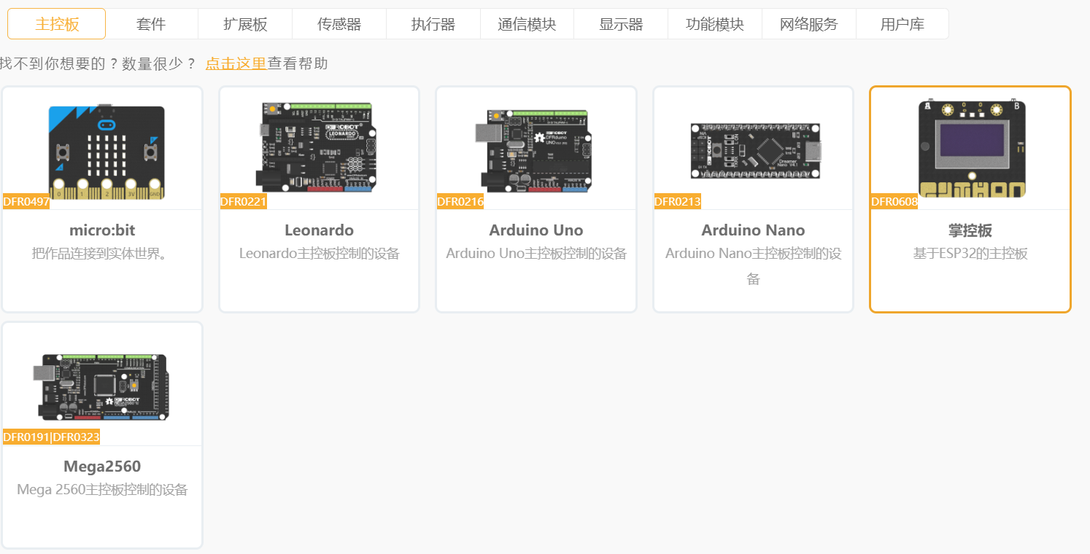
Task: Click description Arduino Nano主控板控制的设备
Action: click(753, 266)
